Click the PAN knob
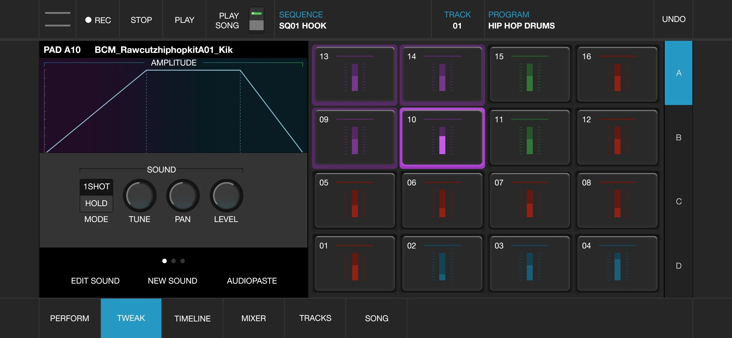Image resolution: width=732 pixels, height=338 pixels. (183, 196)
